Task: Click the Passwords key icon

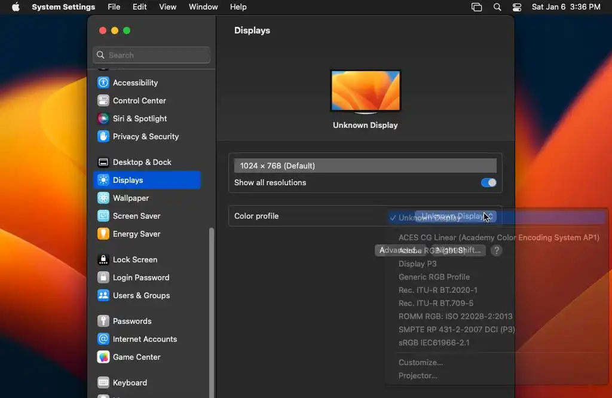Action: (103, 322)
